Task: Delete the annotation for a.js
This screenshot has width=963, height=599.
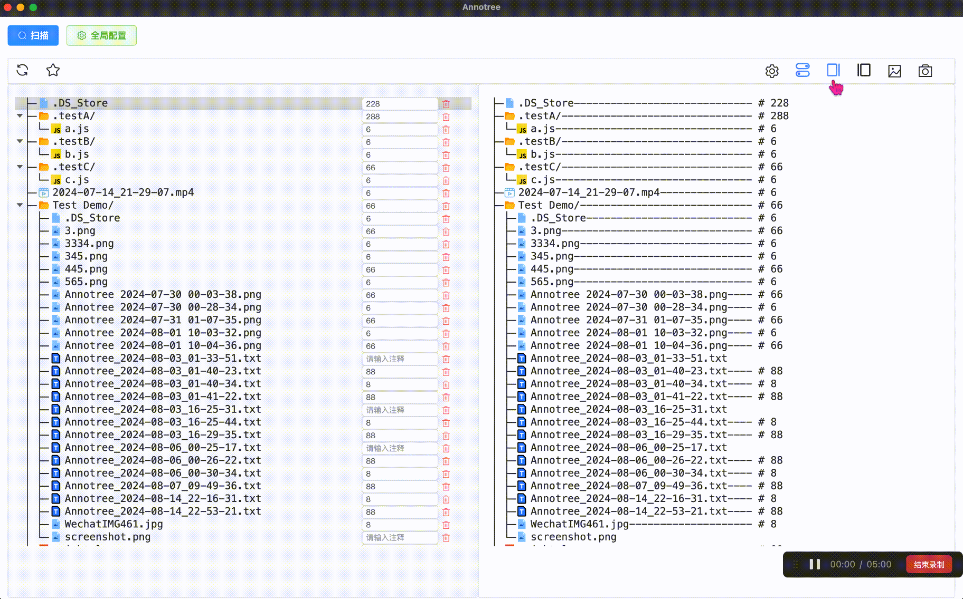Action: (446, 129)
